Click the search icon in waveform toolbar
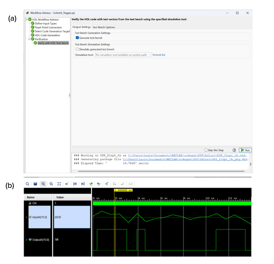This screenshot has height=264, width=274. [x=27, y=184]
